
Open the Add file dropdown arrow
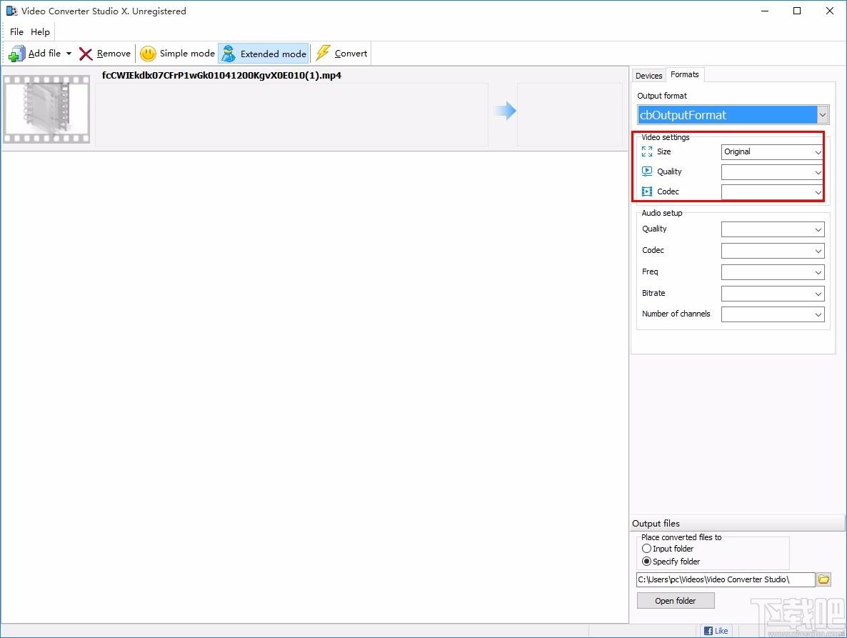tap(69, 54)
